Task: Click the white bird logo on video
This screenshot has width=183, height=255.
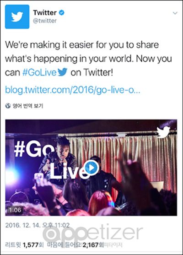Action: (163, 132)
